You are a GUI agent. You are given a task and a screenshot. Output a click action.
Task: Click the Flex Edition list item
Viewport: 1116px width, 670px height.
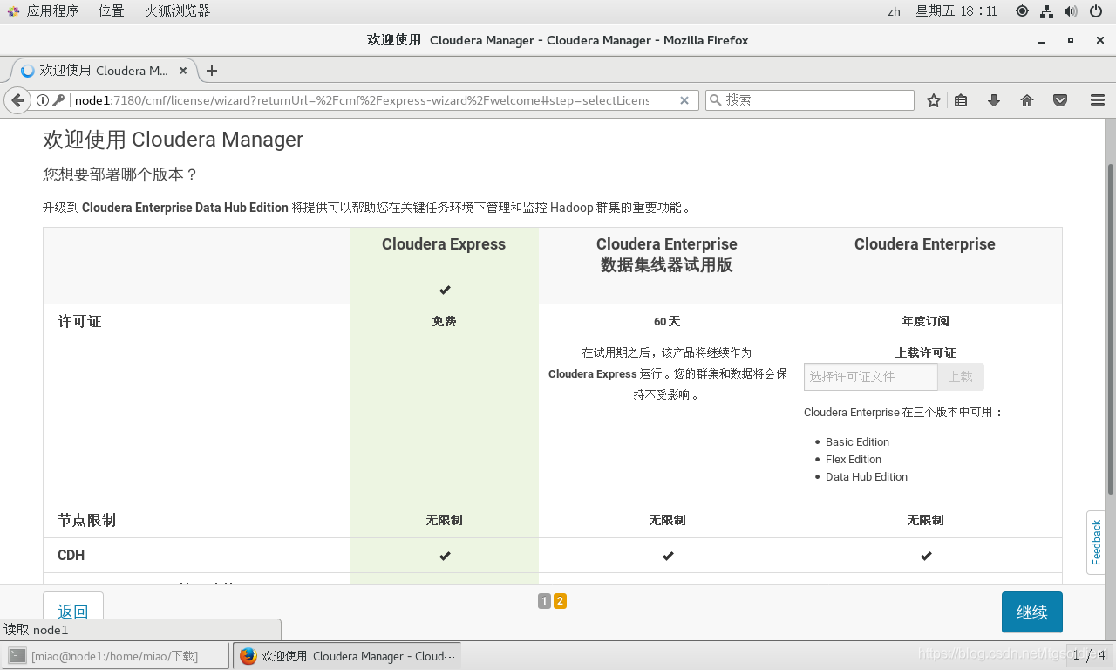tap(853, 459)
